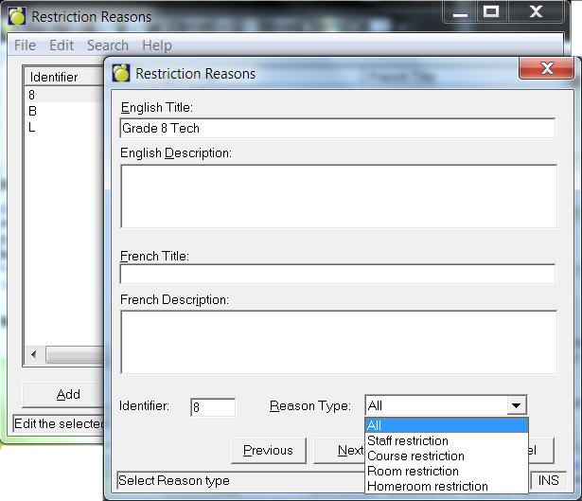
Task: Maximize the main Restriction Reasons window
Action: click(x=490, y=11)
